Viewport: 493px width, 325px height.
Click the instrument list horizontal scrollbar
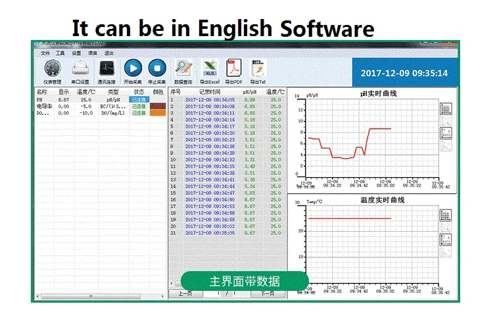pyautogui.click(x=91, y=296)
